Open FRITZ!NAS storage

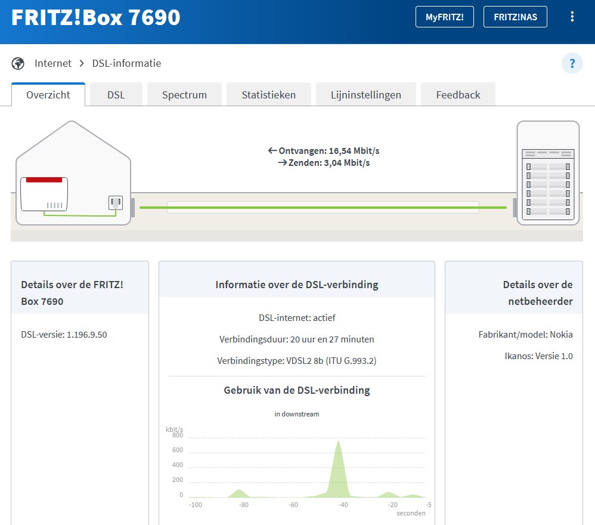(x=515, y=17)
